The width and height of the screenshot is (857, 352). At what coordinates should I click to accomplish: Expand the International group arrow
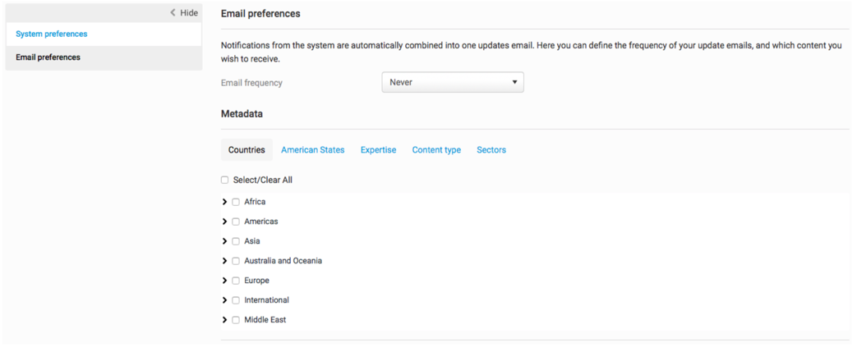[224, 300]
